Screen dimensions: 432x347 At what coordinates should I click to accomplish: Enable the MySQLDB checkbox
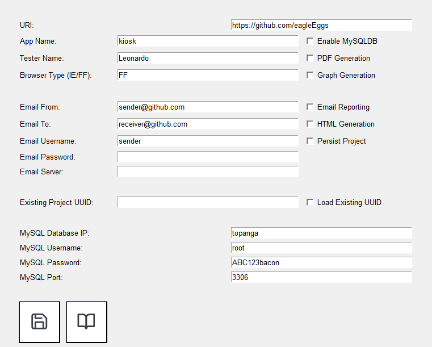click(310, 41)
